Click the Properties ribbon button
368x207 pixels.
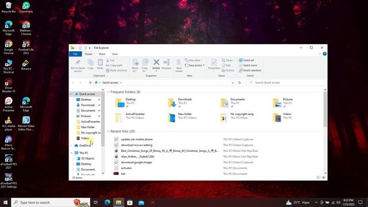point(214,64)
